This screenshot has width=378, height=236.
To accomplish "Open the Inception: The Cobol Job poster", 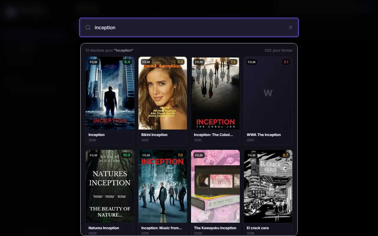I will 215,93.
